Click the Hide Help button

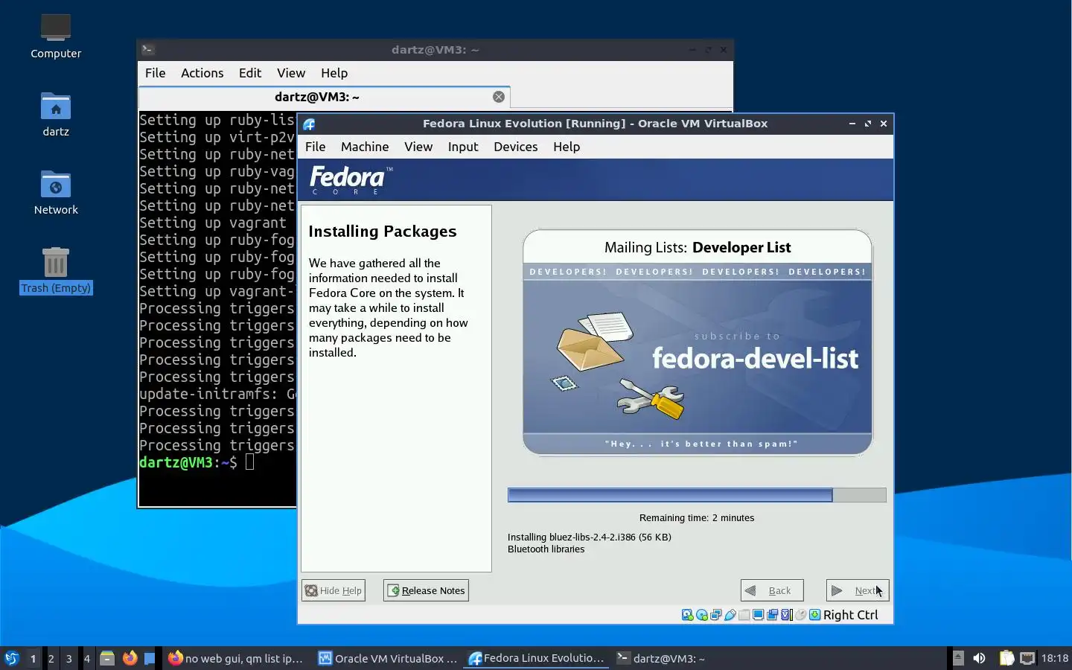click(x=334, y=590)
